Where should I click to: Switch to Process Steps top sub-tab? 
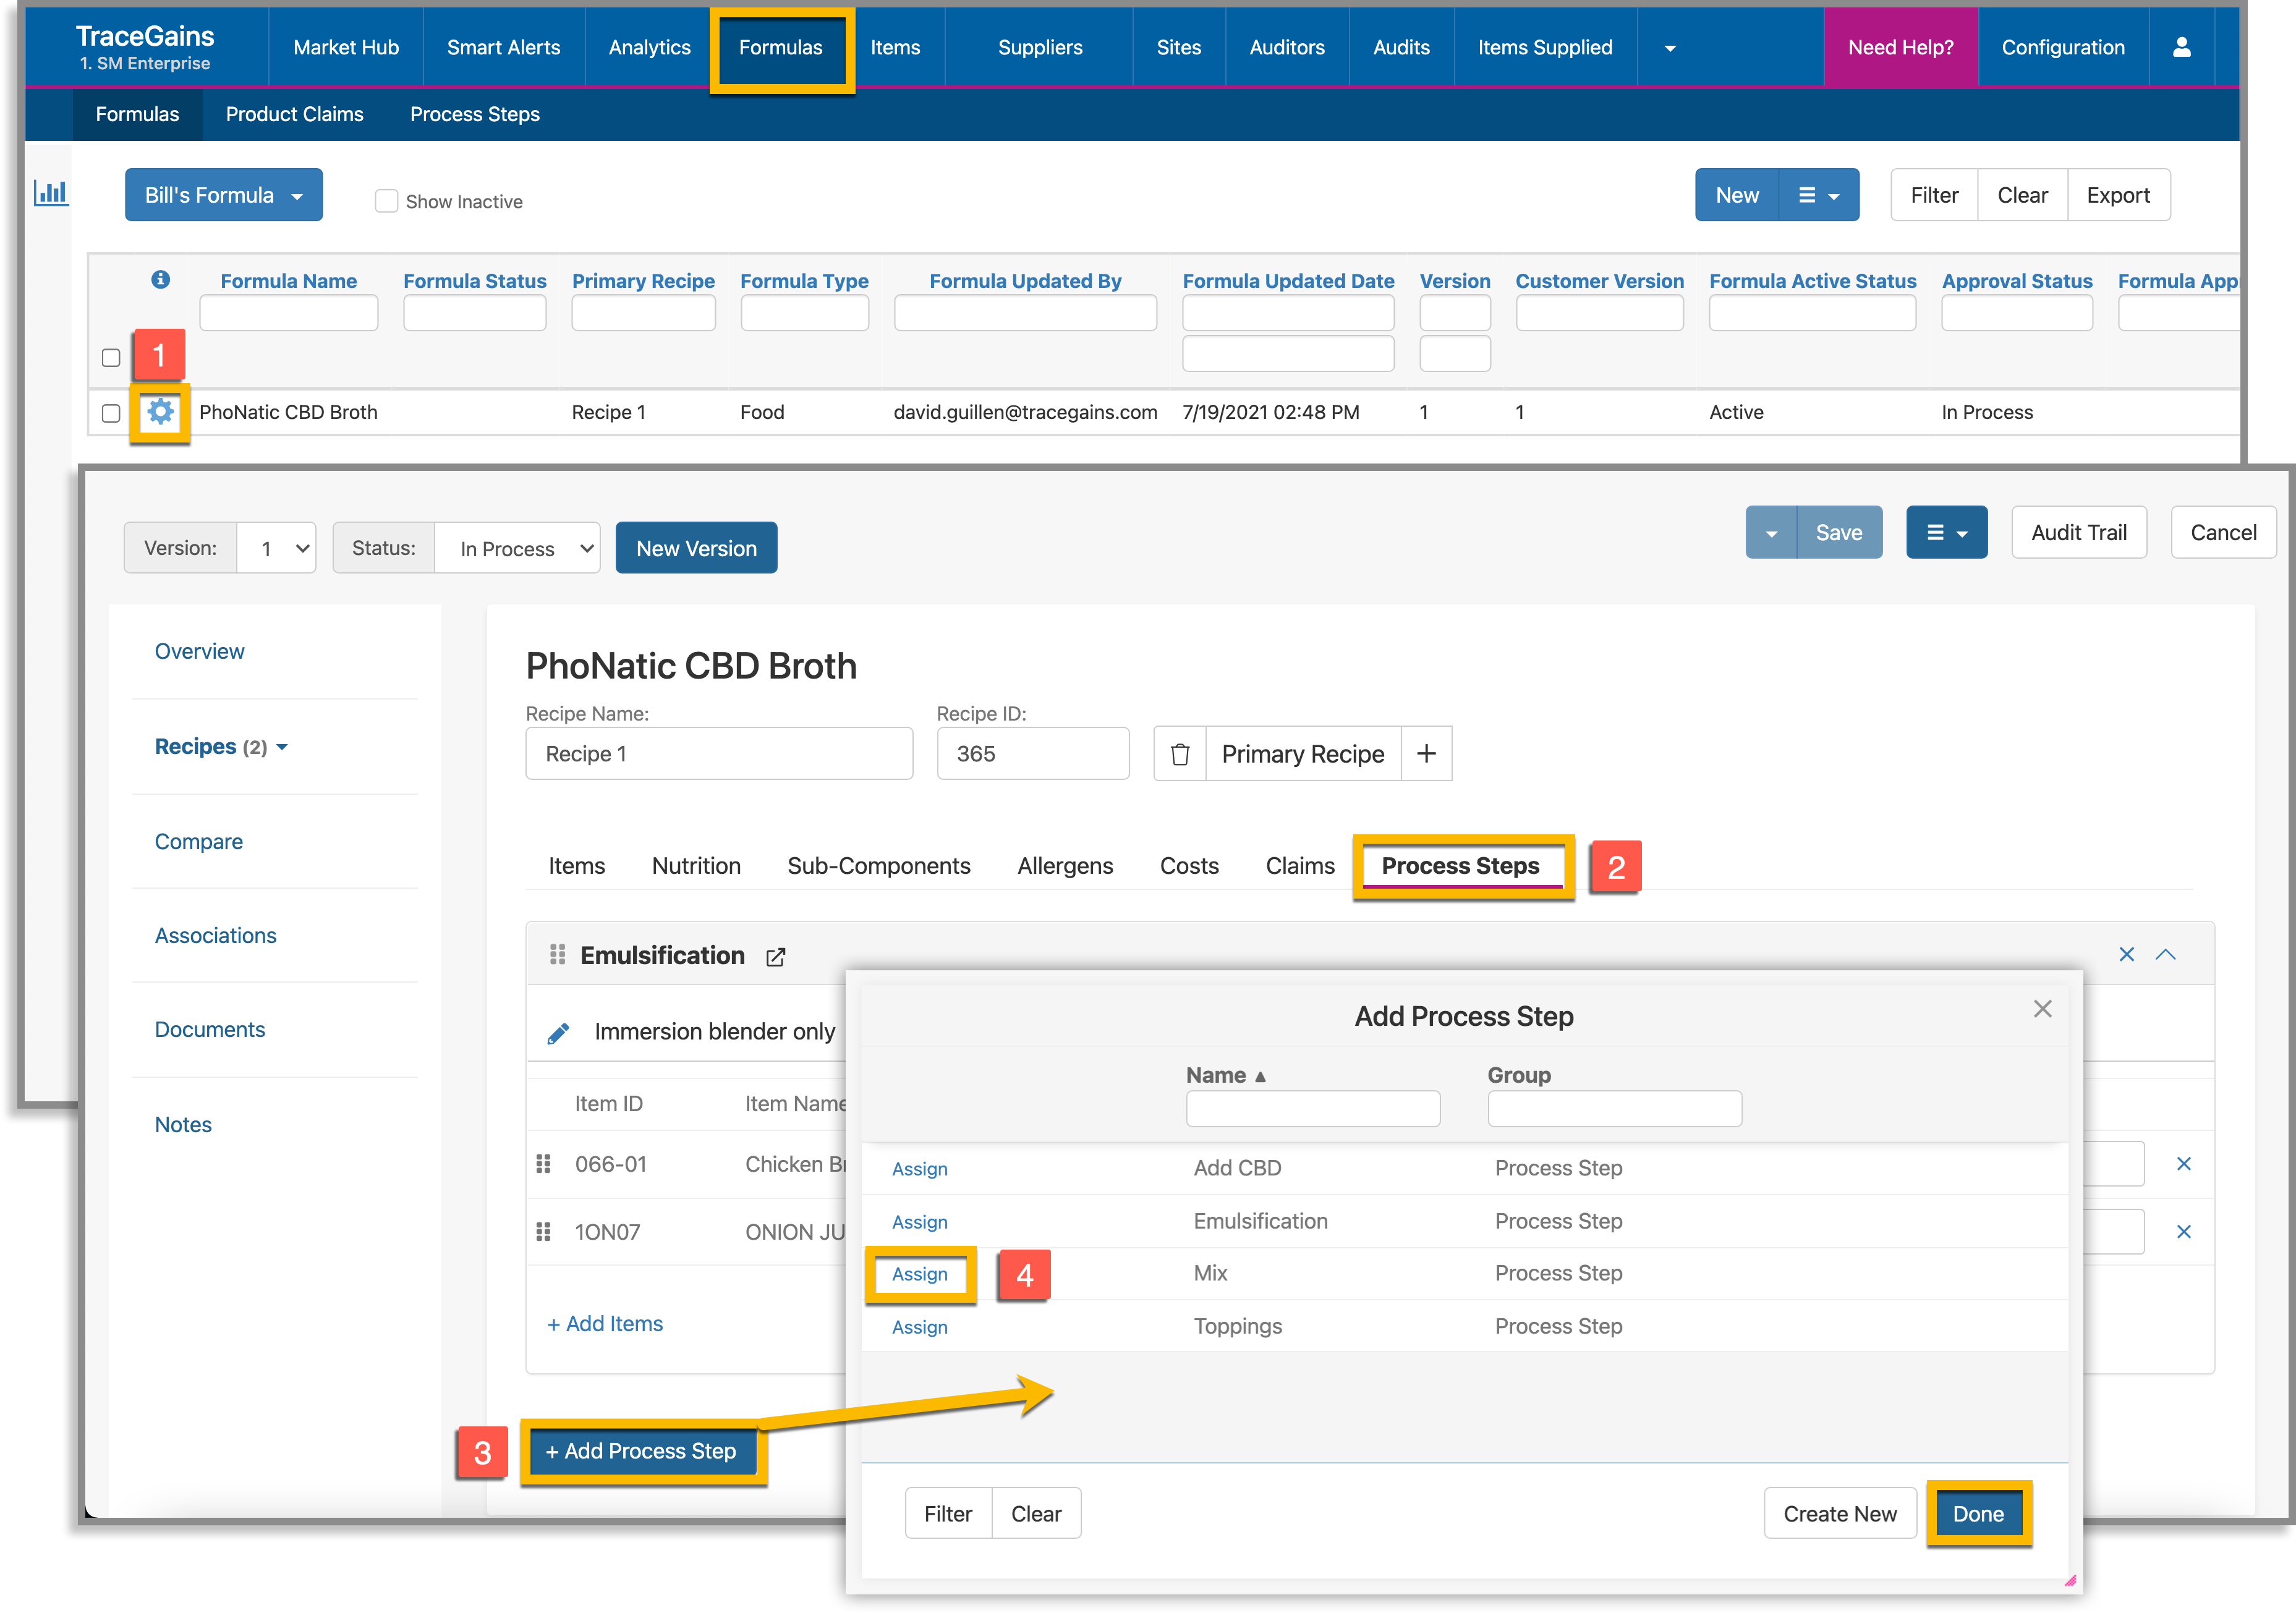(x=475, y=114)
